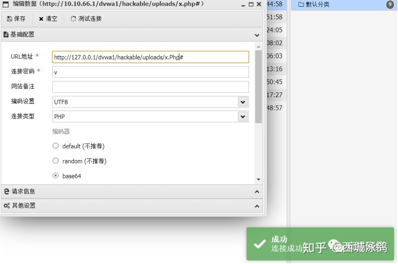Click the 清空 X icon
Viewport: 398px width, 264px height.
(41, 19)
